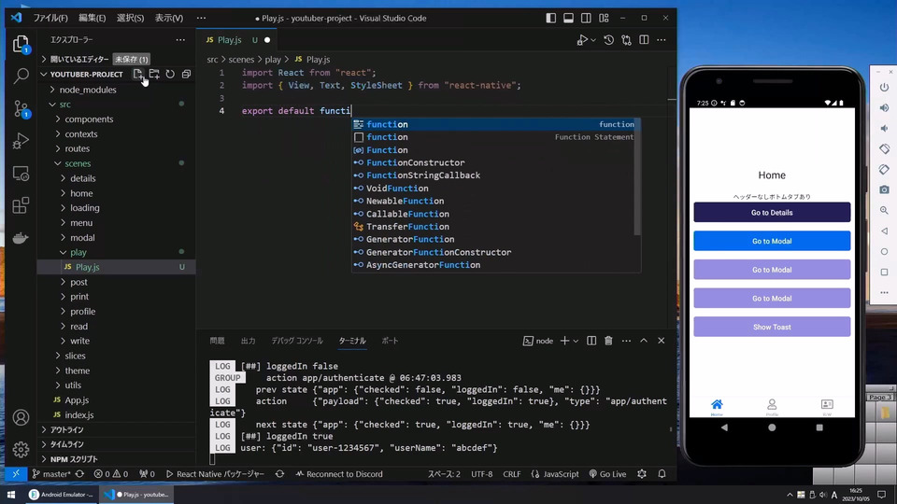The height and width of the screenshot is (504, 897).
Task: Tap Profile tab in emulator bottom bar
Action: pyautogui.click(x=772, y=407)
